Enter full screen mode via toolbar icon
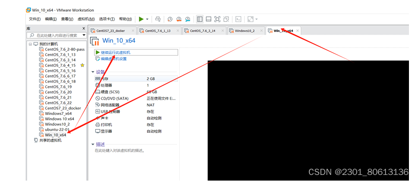 pos(217,19)
